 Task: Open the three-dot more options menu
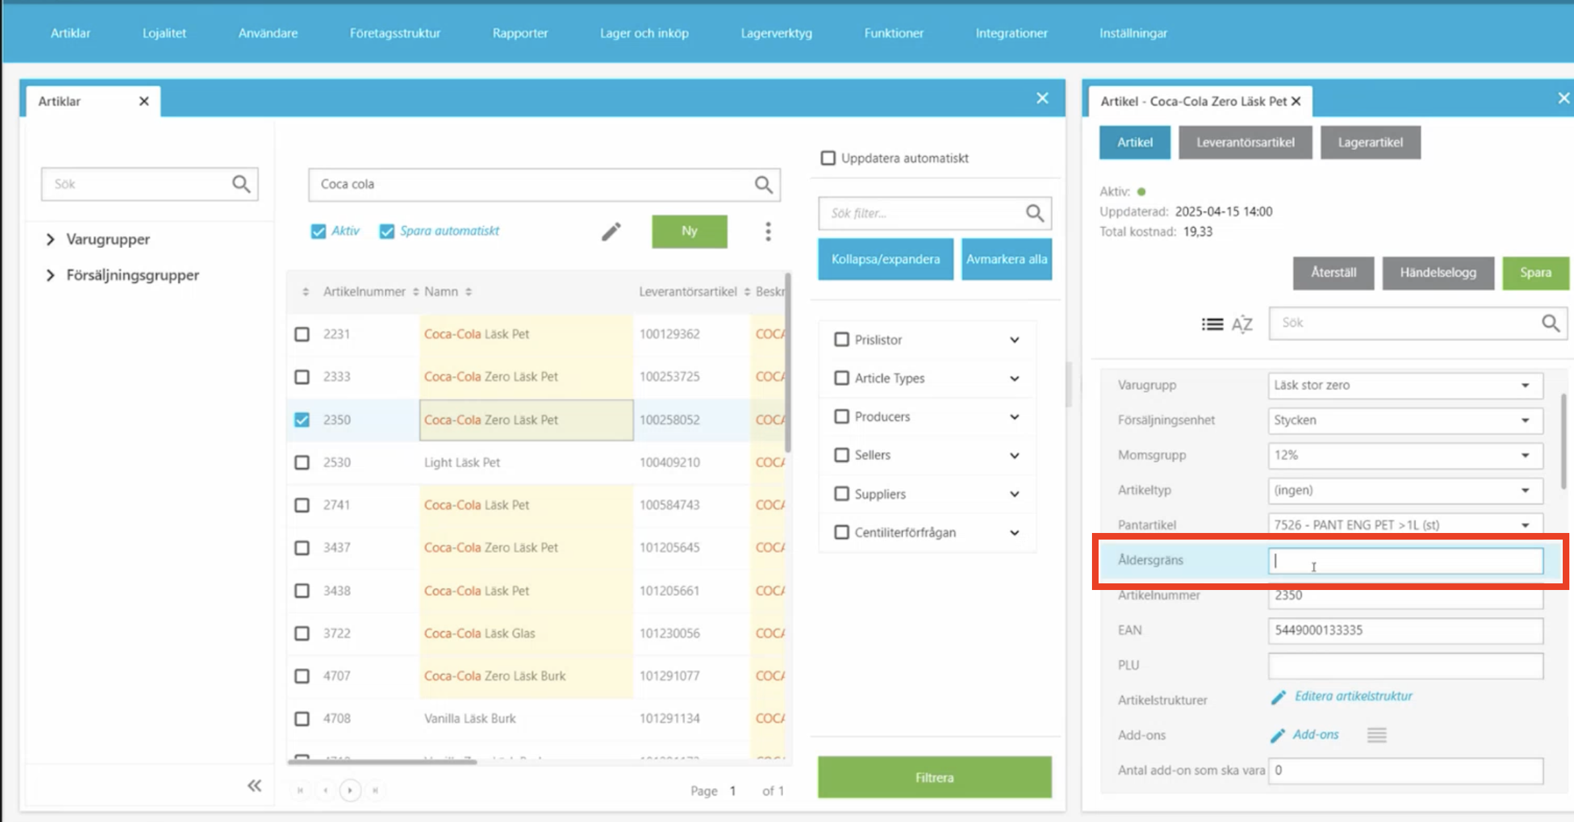[x=768, y=231]
